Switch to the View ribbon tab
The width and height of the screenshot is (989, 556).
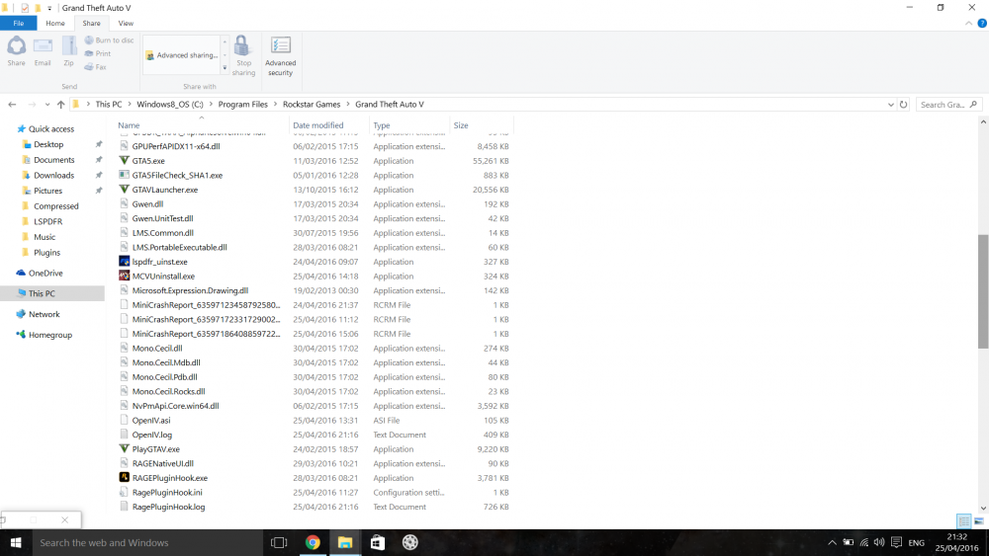coord(126,24)
